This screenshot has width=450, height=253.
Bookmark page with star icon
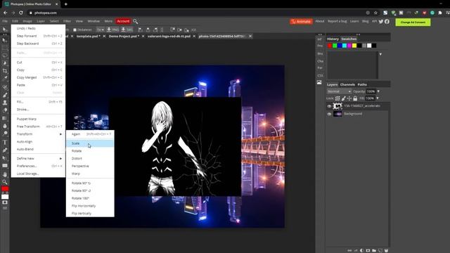[x=375, y=13]
